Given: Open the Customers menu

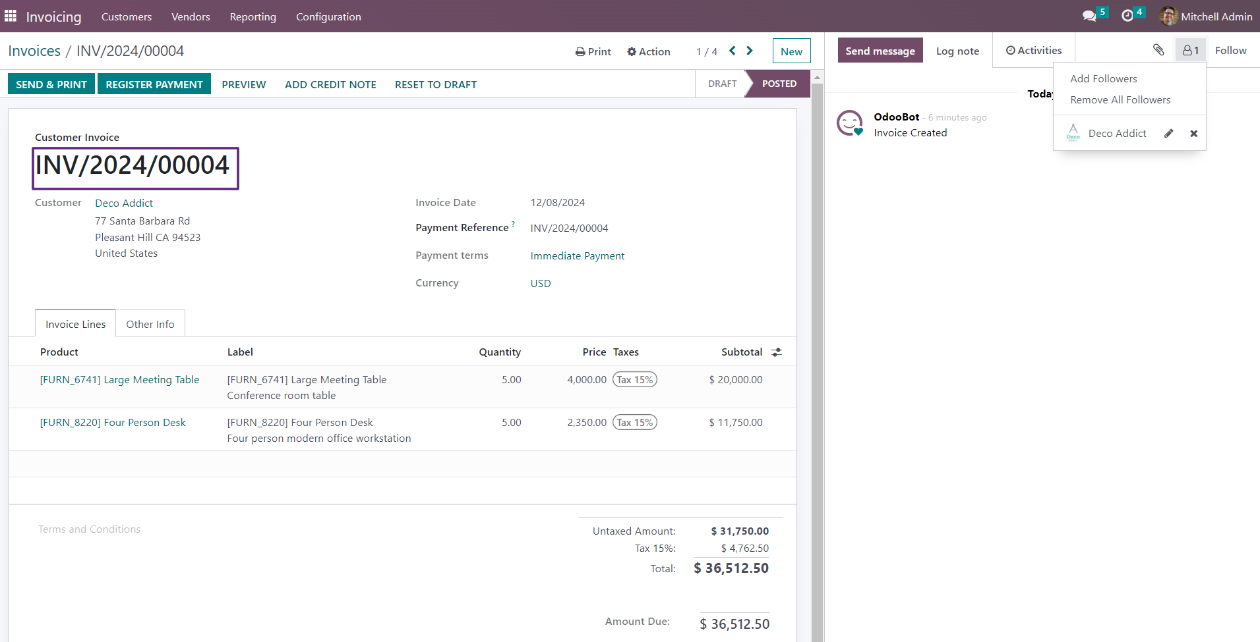Looking at the screenshot, I should [127, 16].
